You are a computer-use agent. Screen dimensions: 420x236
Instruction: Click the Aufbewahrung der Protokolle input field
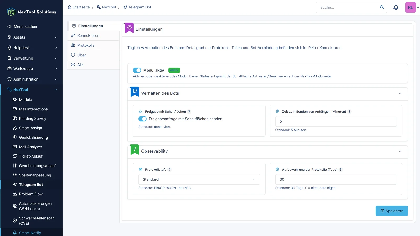pyautogui.click(x=336, y=179)
